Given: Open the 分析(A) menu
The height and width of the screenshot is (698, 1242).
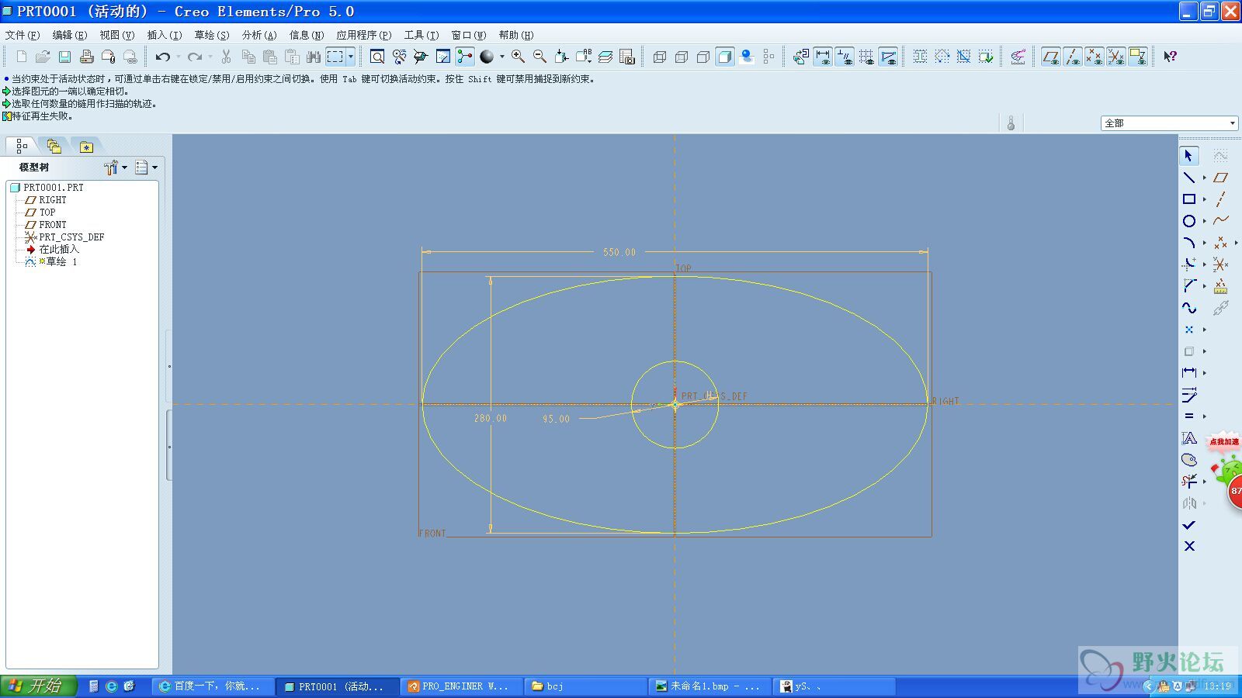Looking at the screenshot, I should (x=259, y=35).
